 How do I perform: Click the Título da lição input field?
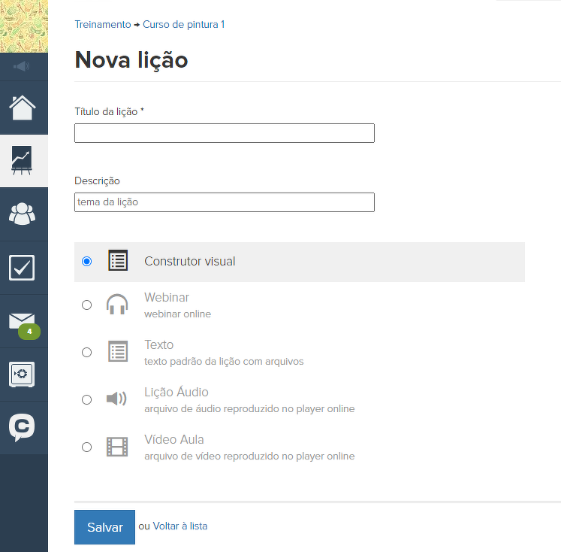(x=224, y=133)
